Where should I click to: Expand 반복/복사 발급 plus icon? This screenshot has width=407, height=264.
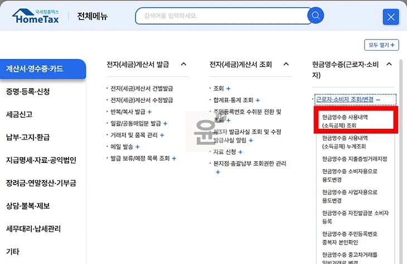coord(149,112)
